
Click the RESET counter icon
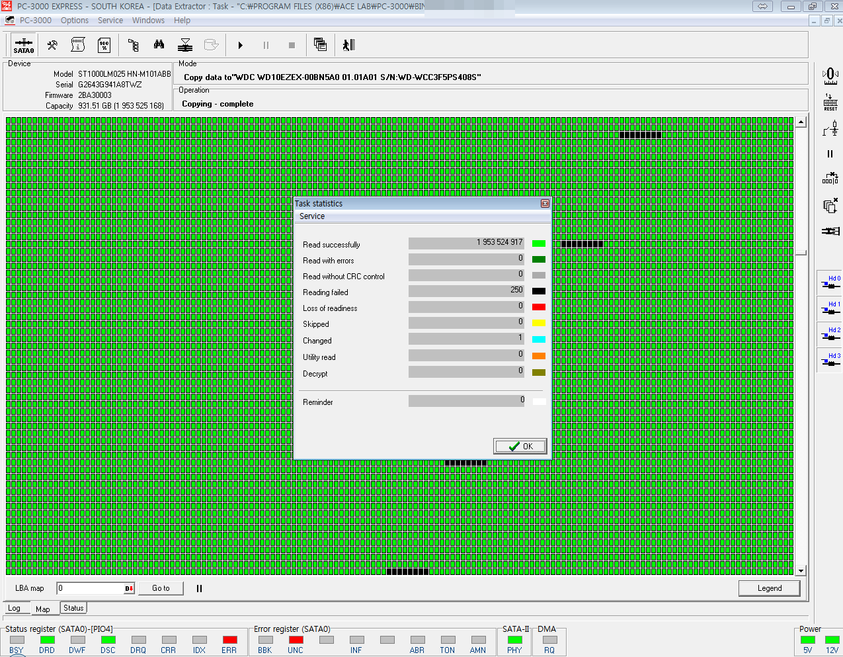coord(830,102)
